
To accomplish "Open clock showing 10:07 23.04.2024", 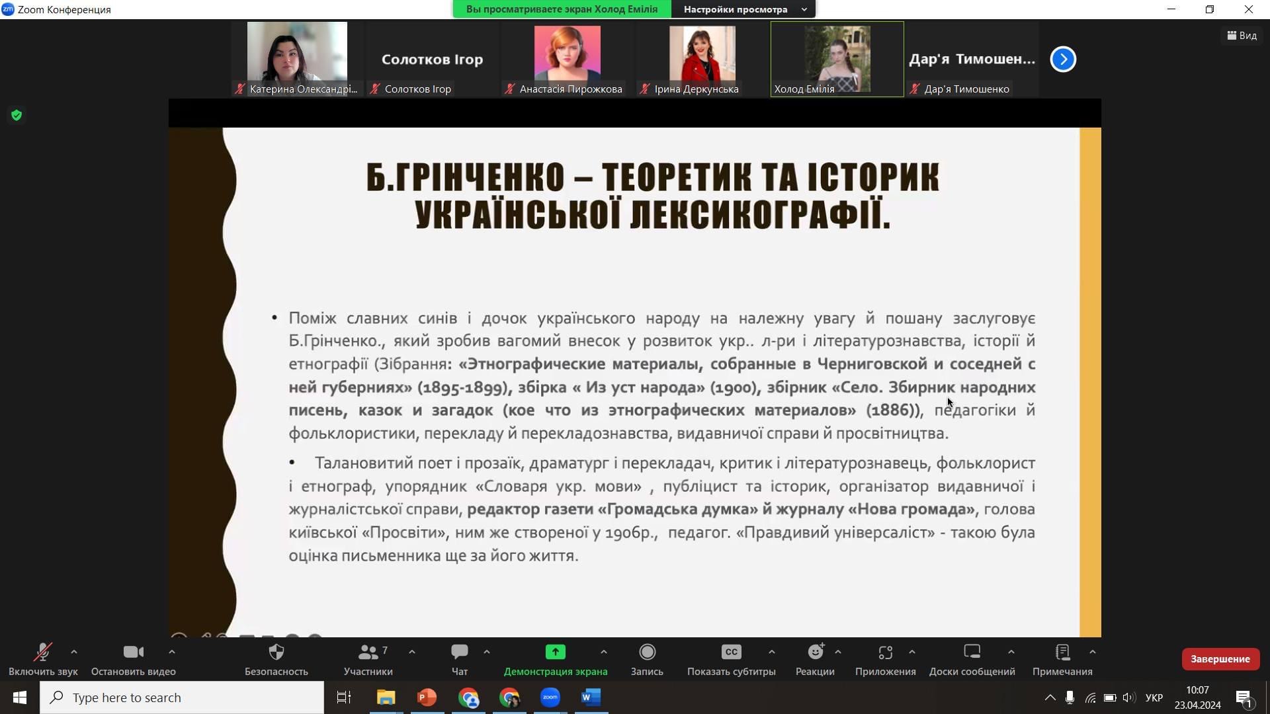I will pyautogui.click(x=1197, y=697).
